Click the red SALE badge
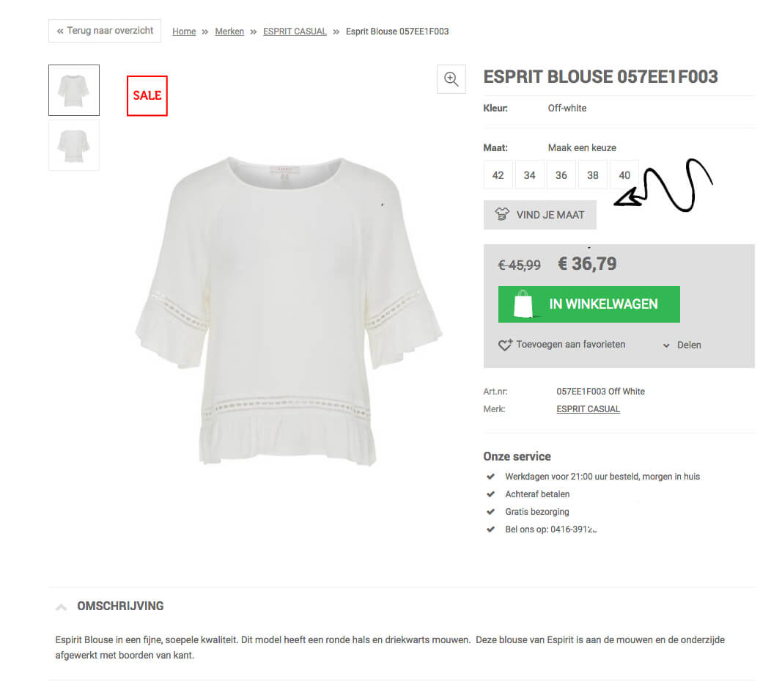The height and width of the screenshot is (682, 782). coord(147,96)
